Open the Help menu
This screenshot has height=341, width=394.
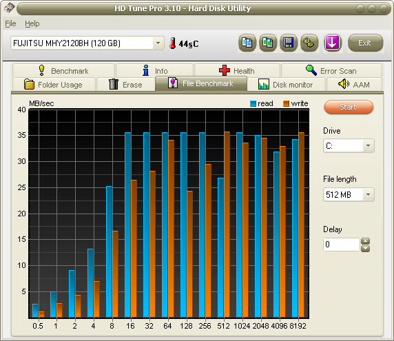(x=32, y=23)
